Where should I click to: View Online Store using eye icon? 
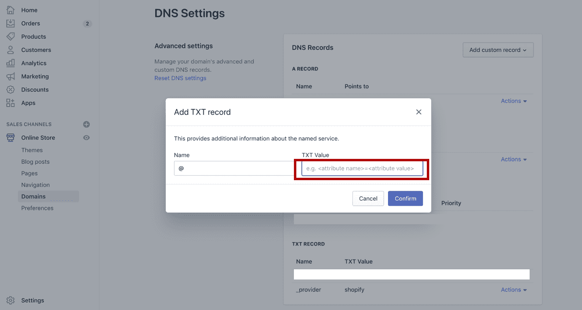[86, 138]
